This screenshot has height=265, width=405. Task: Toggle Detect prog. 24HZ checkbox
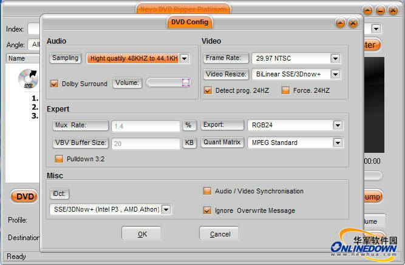point(208,90)
